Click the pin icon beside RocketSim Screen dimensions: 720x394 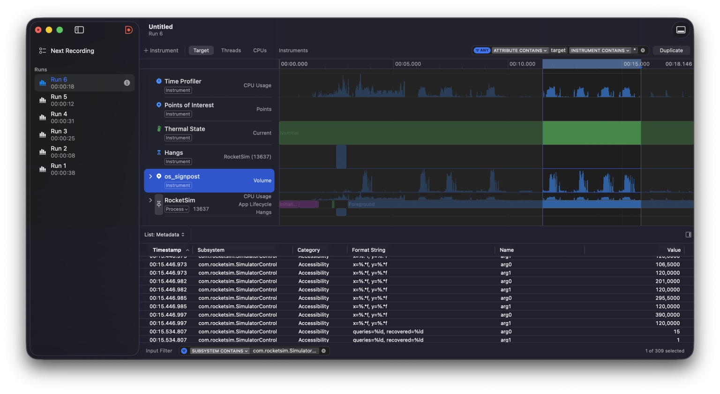click(x=159, y=204)
